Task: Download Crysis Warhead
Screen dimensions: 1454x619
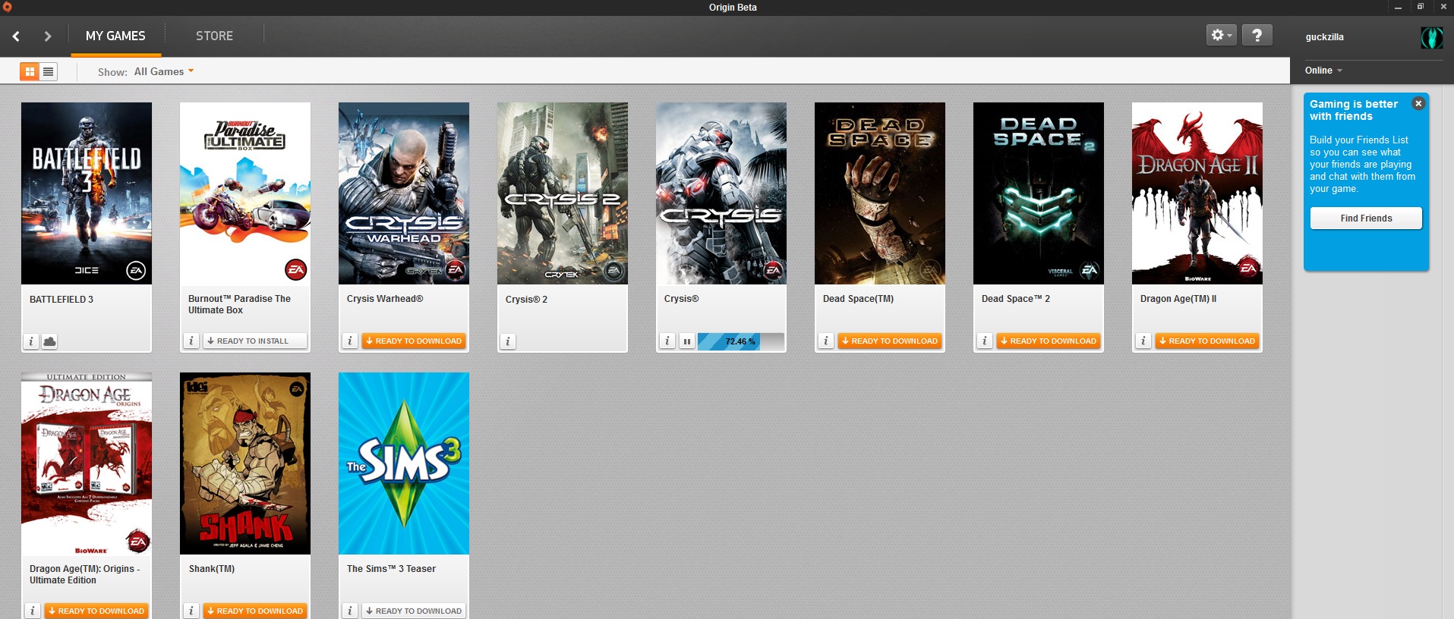Action: (x=414, y=341)
